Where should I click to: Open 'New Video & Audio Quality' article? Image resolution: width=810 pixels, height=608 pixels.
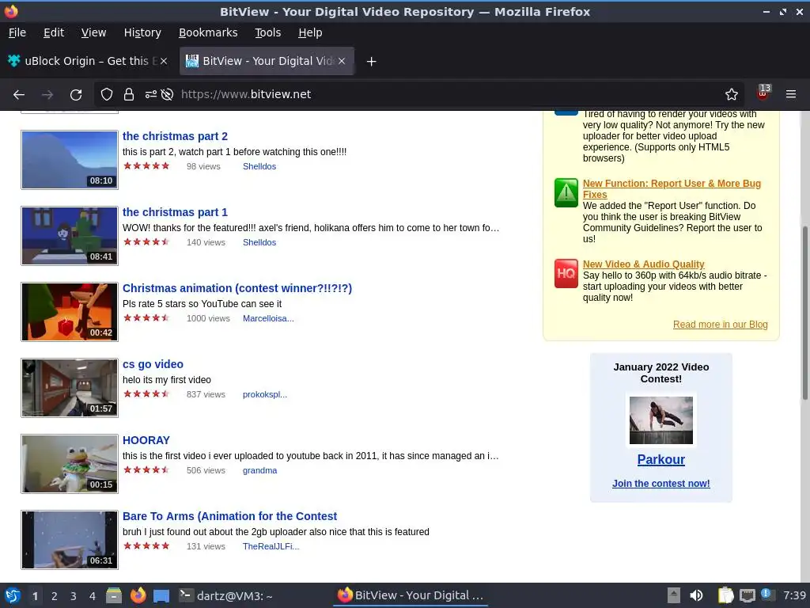click(644, 264)
